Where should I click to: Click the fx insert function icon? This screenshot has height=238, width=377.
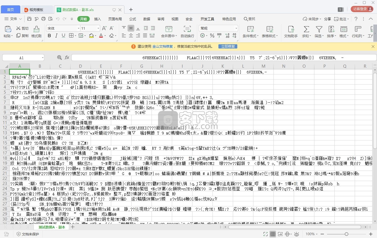tap(67, 58)
